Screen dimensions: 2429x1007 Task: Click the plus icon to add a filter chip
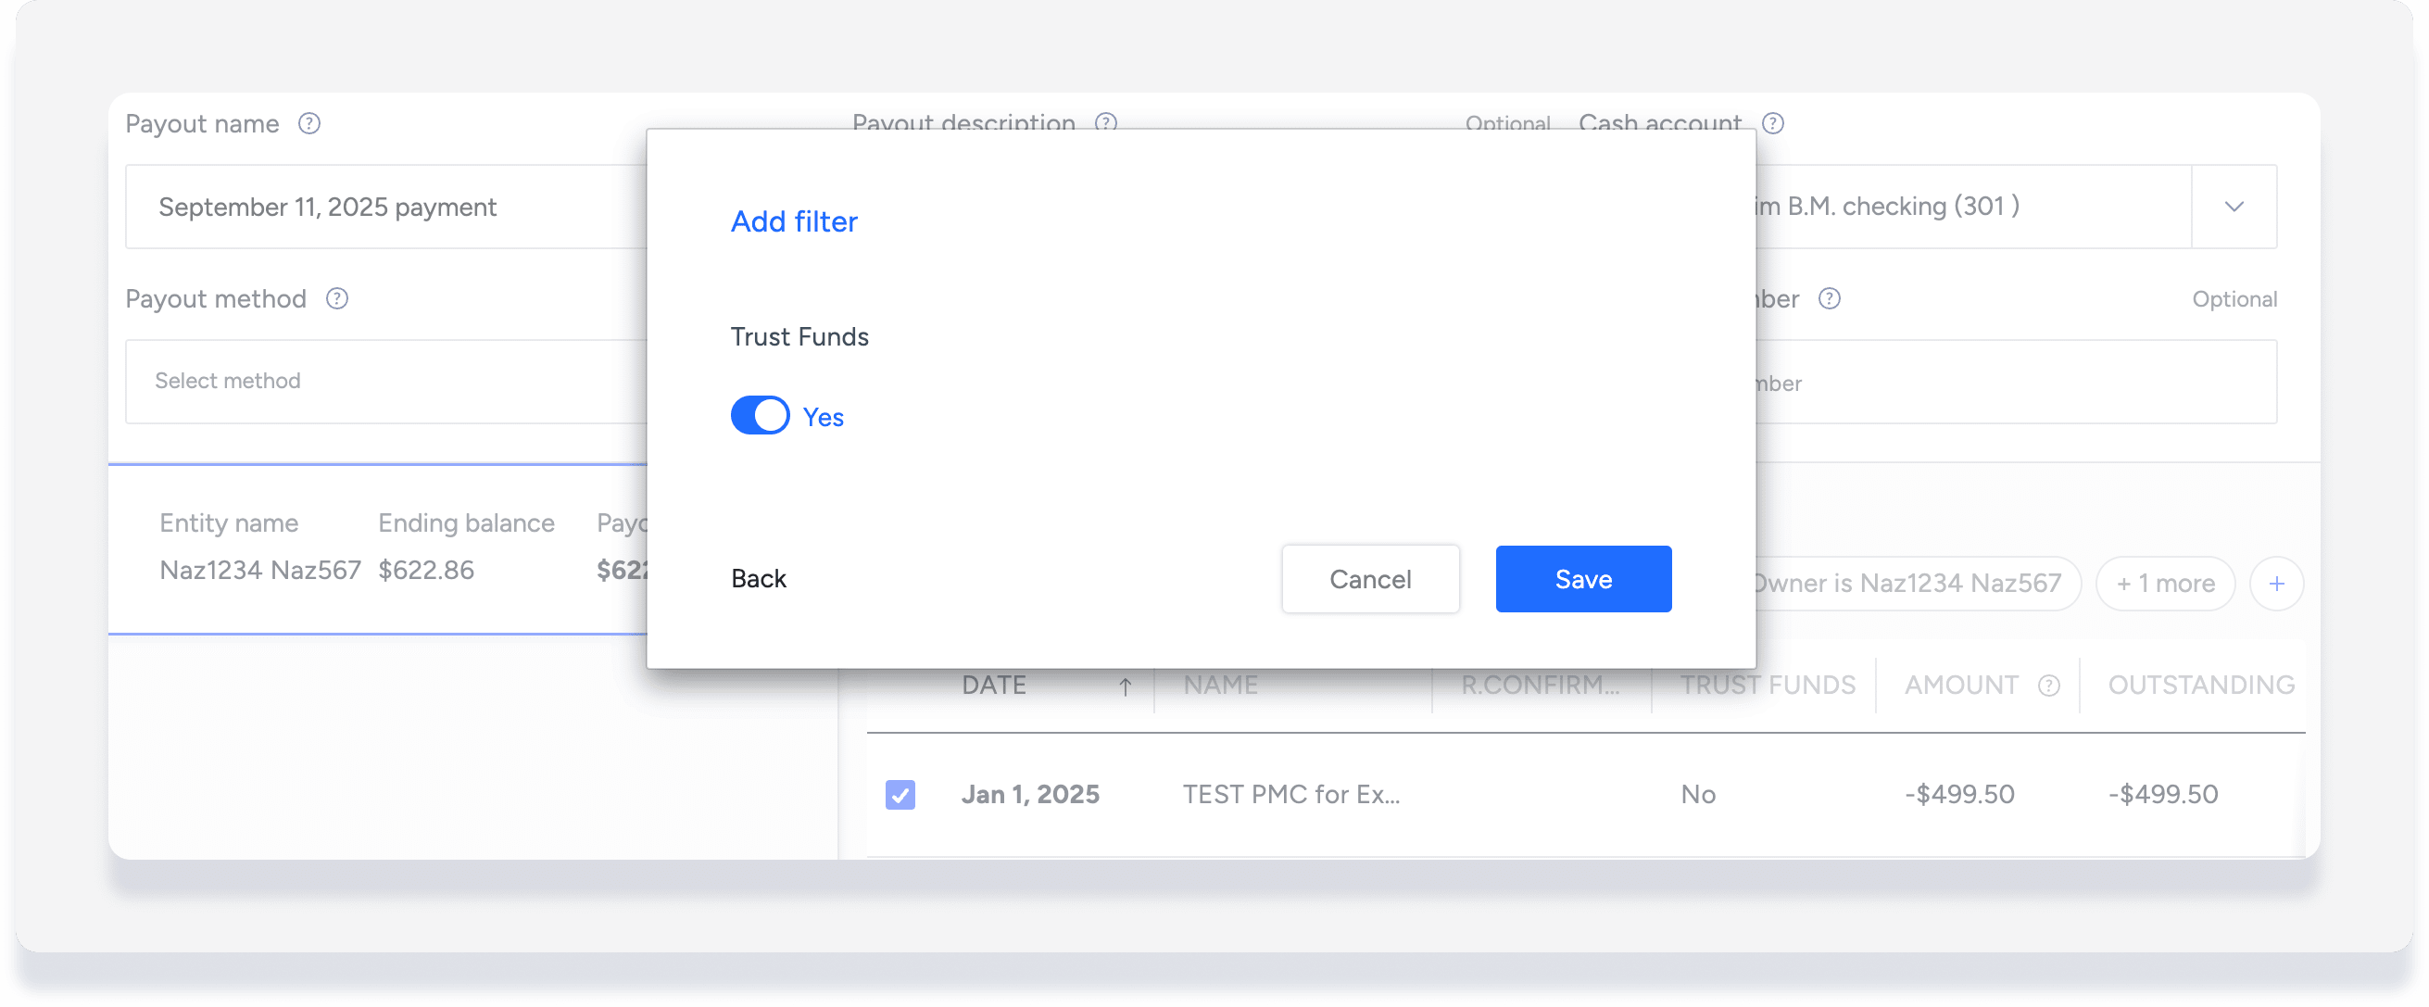click(x=2276, y=584)
